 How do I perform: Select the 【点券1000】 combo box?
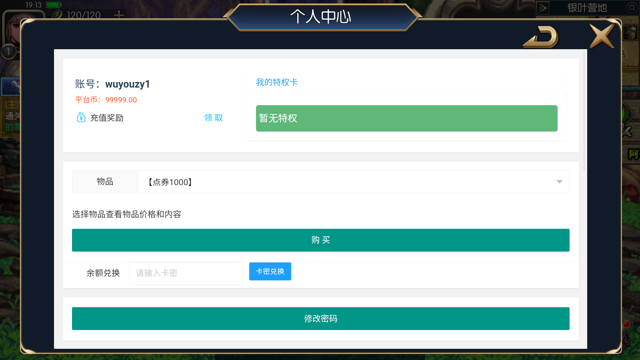(x=353, y=182)
